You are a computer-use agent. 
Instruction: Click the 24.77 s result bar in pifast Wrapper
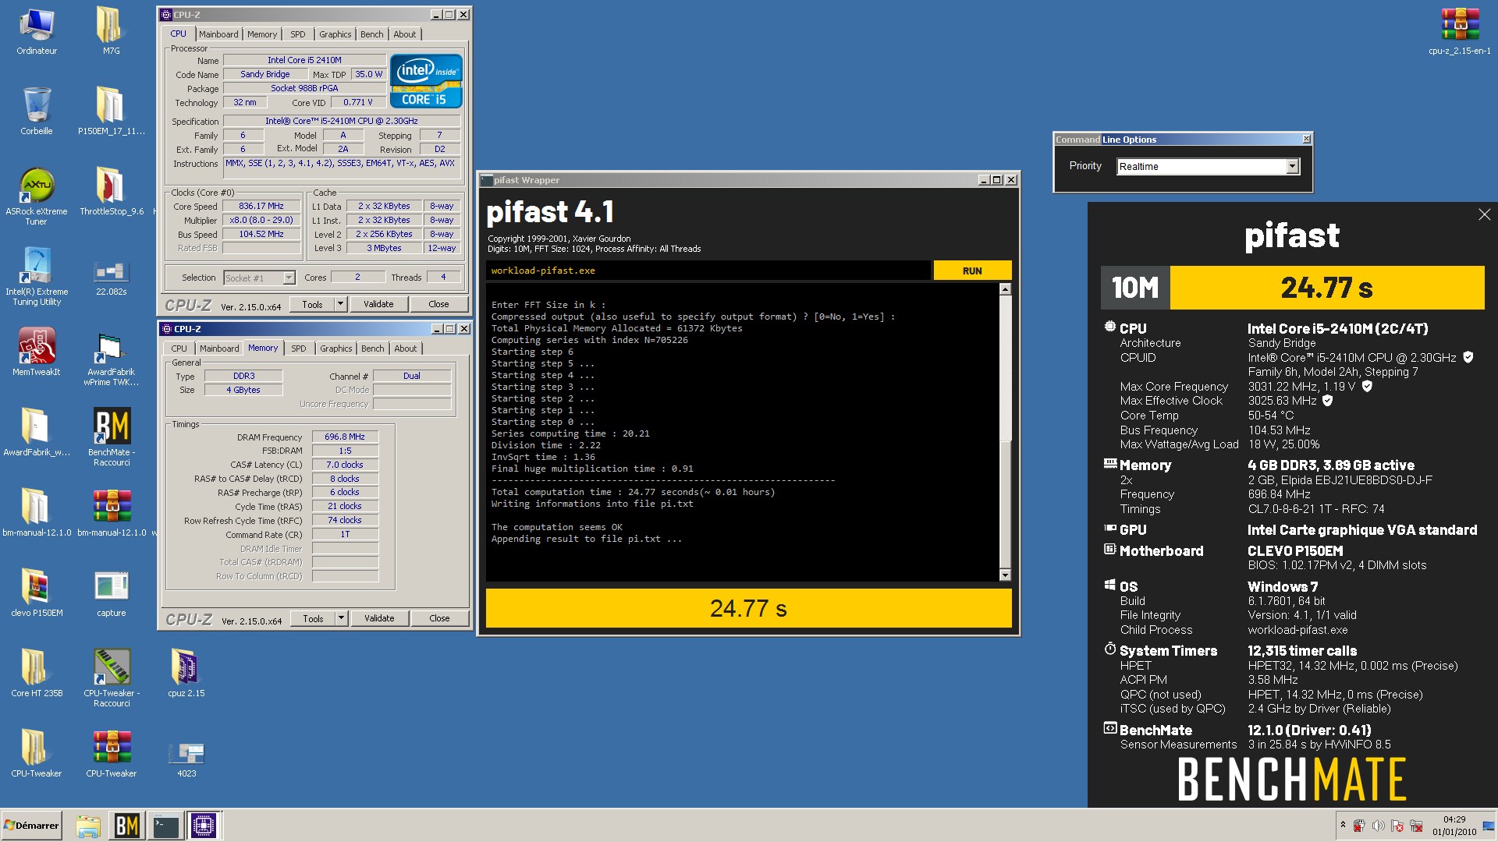[x=748, y=608]
